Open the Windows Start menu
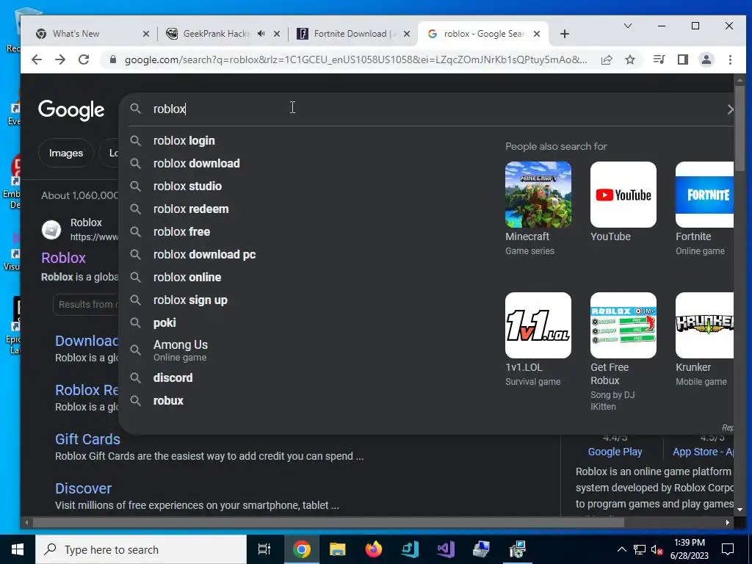Viewport: 752px width, 564px height. pyautogui.click(x=18, y=549)
